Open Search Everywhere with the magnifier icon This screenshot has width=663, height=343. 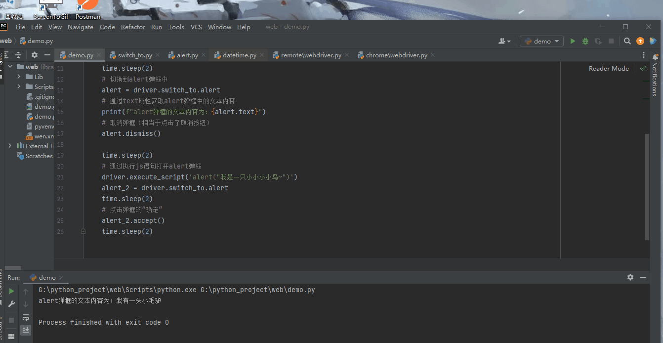[x=627, y=41]
